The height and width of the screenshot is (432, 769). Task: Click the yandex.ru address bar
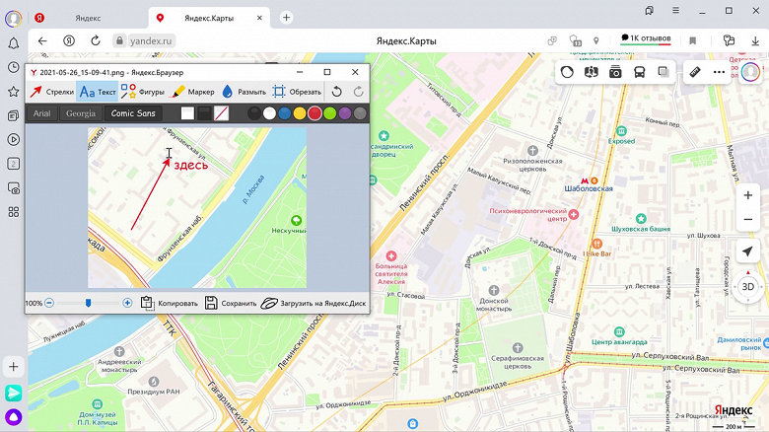[148, 40]
